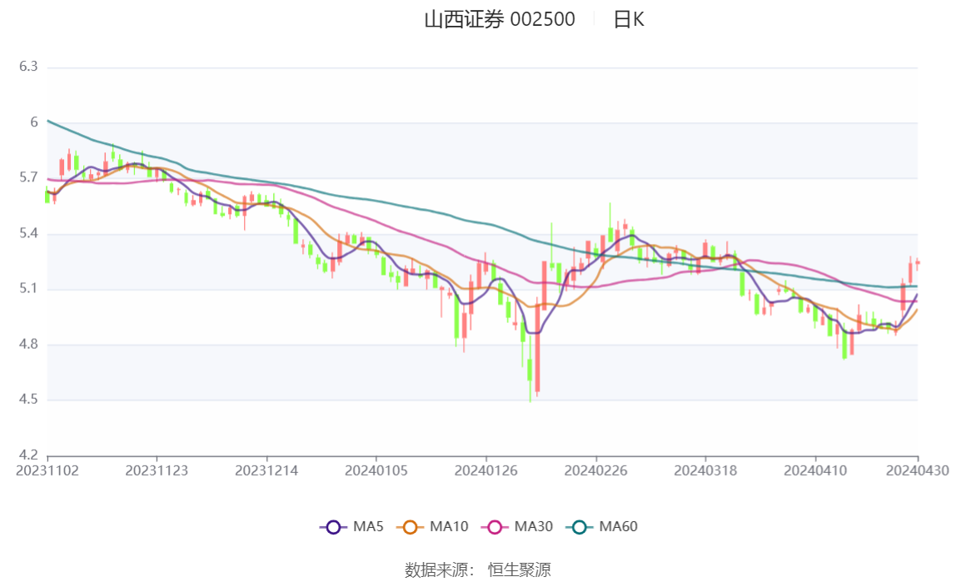Hide the MA5 series via its label
Image resolution: width=956 pixels, height=582 pixels.
[368, 527]
